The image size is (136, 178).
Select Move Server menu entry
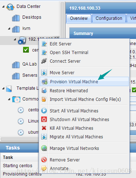click(84, 73)
